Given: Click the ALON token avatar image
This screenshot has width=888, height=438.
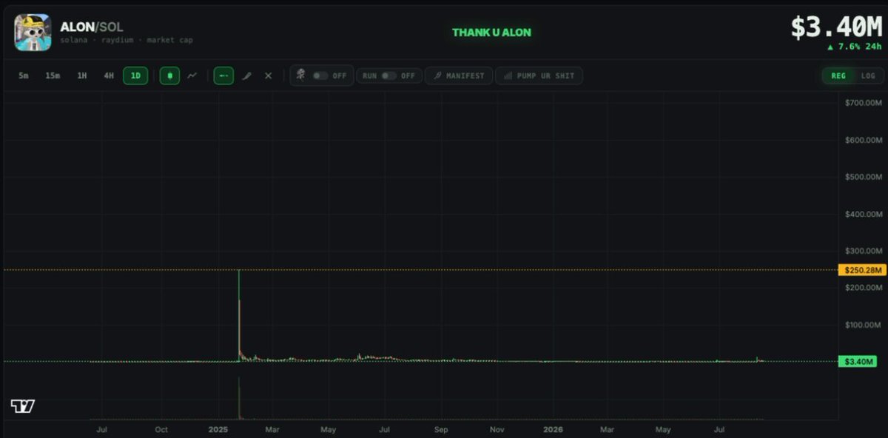Looking at the screenshot, I should [33, 33].
